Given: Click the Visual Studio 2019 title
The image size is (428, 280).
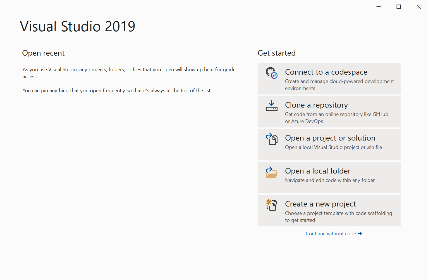Looking at the screenshot, I should [78, 27].
